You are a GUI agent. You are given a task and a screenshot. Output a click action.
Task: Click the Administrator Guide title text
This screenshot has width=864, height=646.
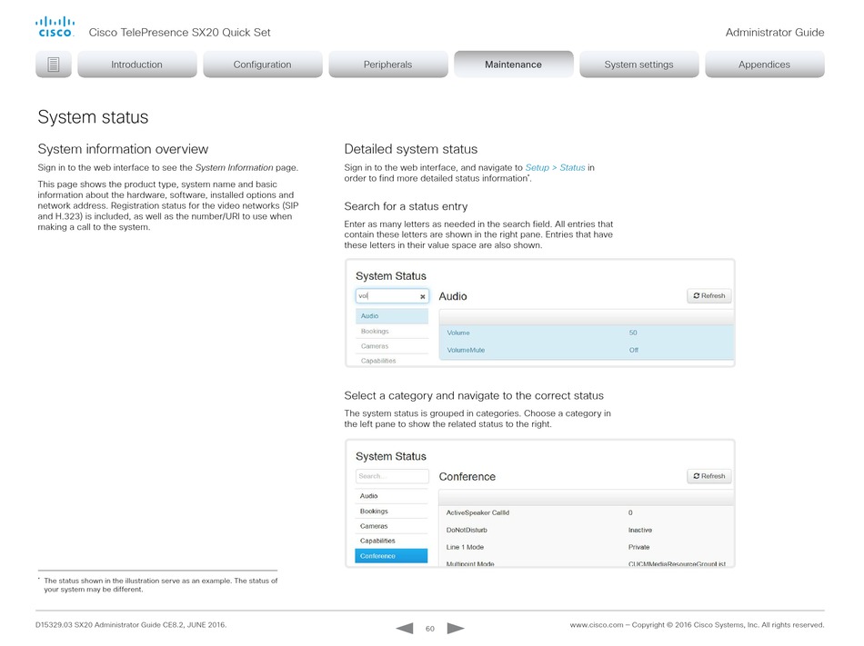tap(775, 33)
